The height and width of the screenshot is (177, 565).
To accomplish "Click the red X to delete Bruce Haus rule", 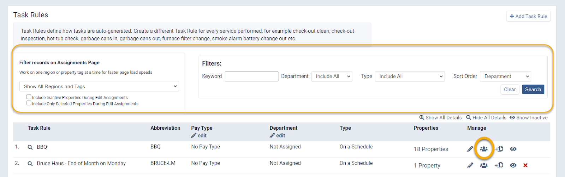I will point(525,165).
